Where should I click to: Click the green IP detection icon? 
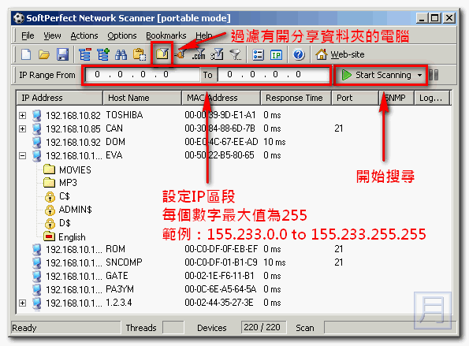(276, 55)
